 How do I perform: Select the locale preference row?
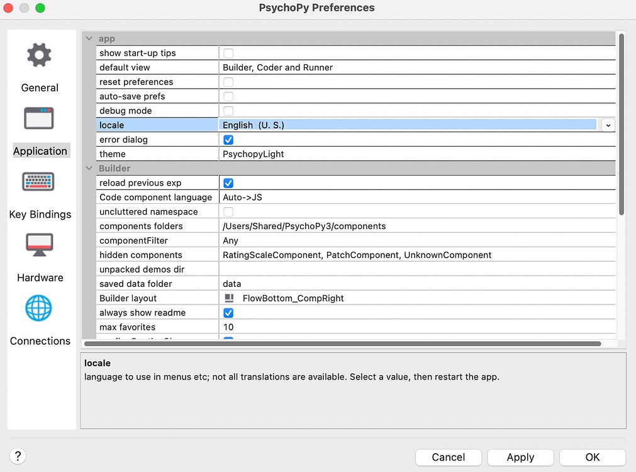tap(157, 125)
